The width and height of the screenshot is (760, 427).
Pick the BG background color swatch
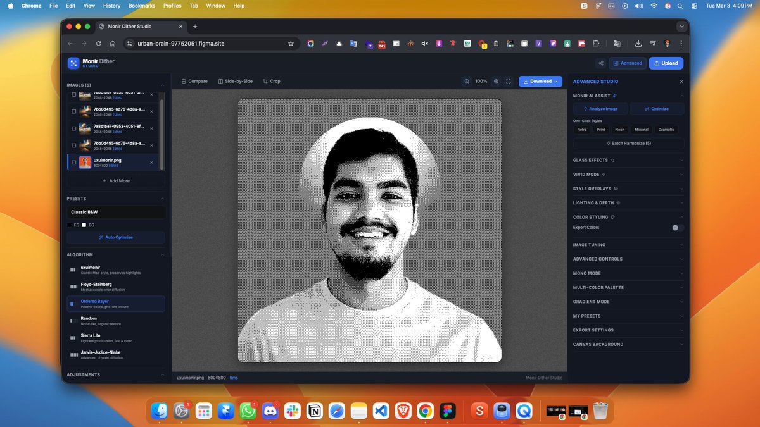click(84, 225)
